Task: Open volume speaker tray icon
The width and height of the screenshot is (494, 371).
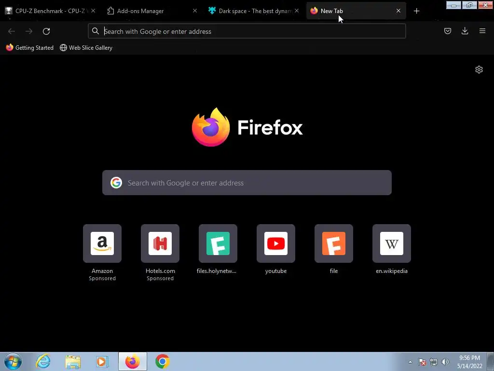Action: (x=445, y=362)
